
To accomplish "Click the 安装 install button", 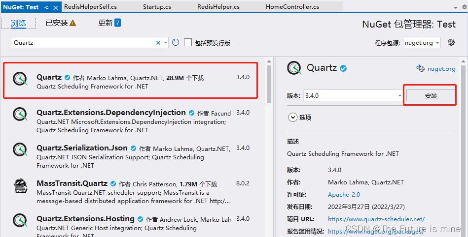I will click(431, 95).
